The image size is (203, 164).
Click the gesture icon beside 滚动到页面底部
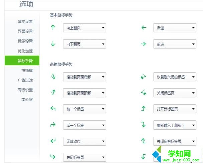tap(53, 77)
